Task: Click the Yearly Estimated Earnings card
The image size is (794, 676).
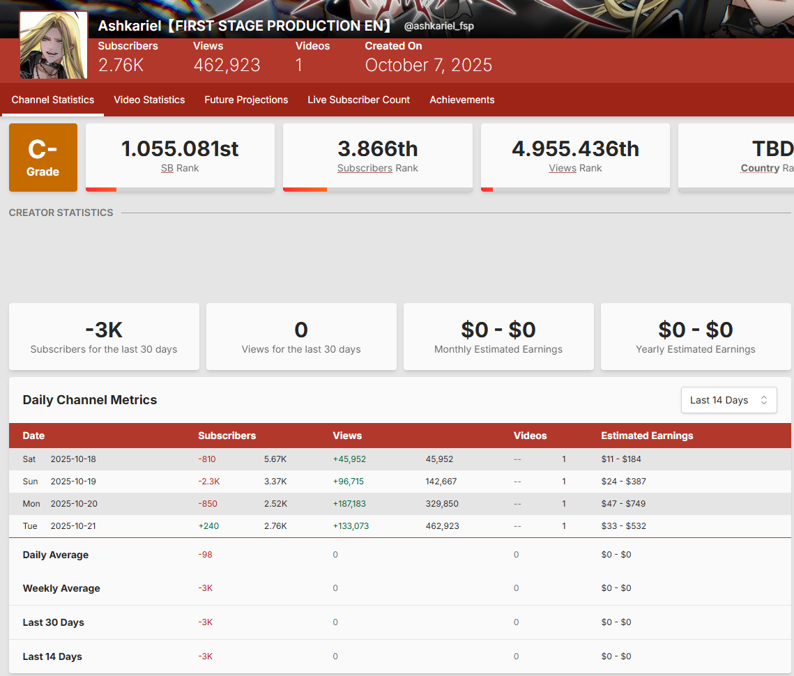Action: [696, 337]
